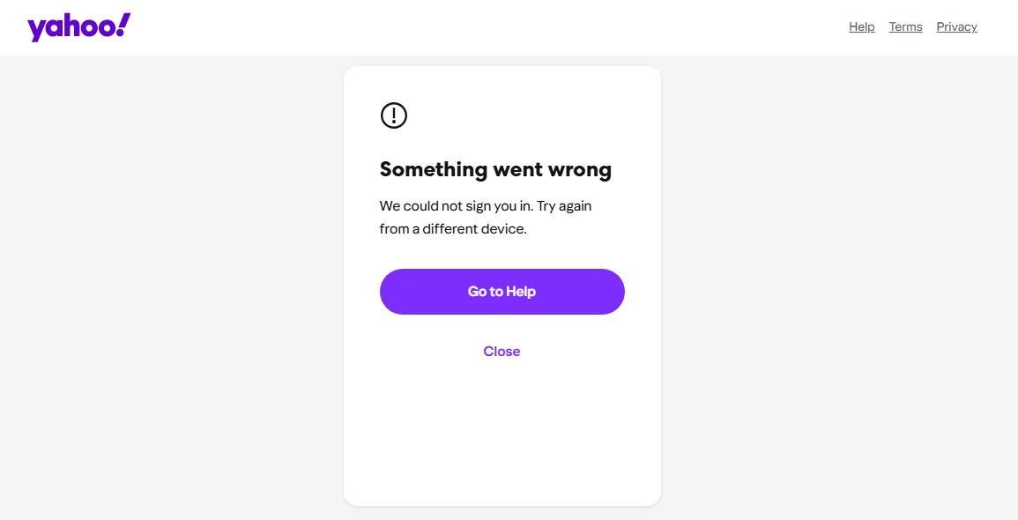
Task: Click the blank header area beside the Yahoo logo
Action: [x=441, y=27]
